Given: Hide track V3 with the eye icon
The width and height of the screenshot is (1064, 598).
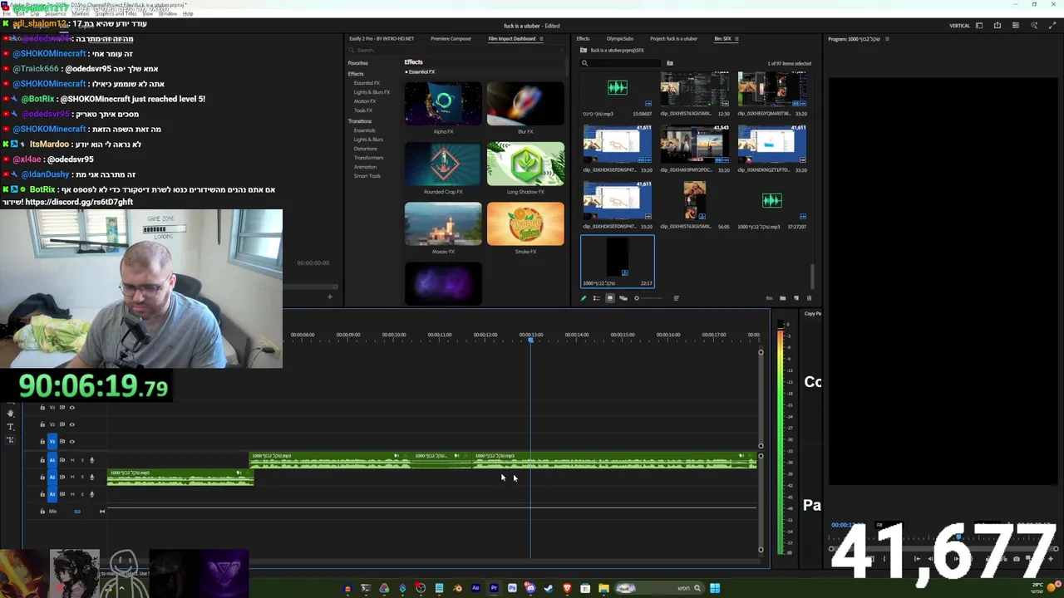Looking at the screenshot, I should pos(71,408).
